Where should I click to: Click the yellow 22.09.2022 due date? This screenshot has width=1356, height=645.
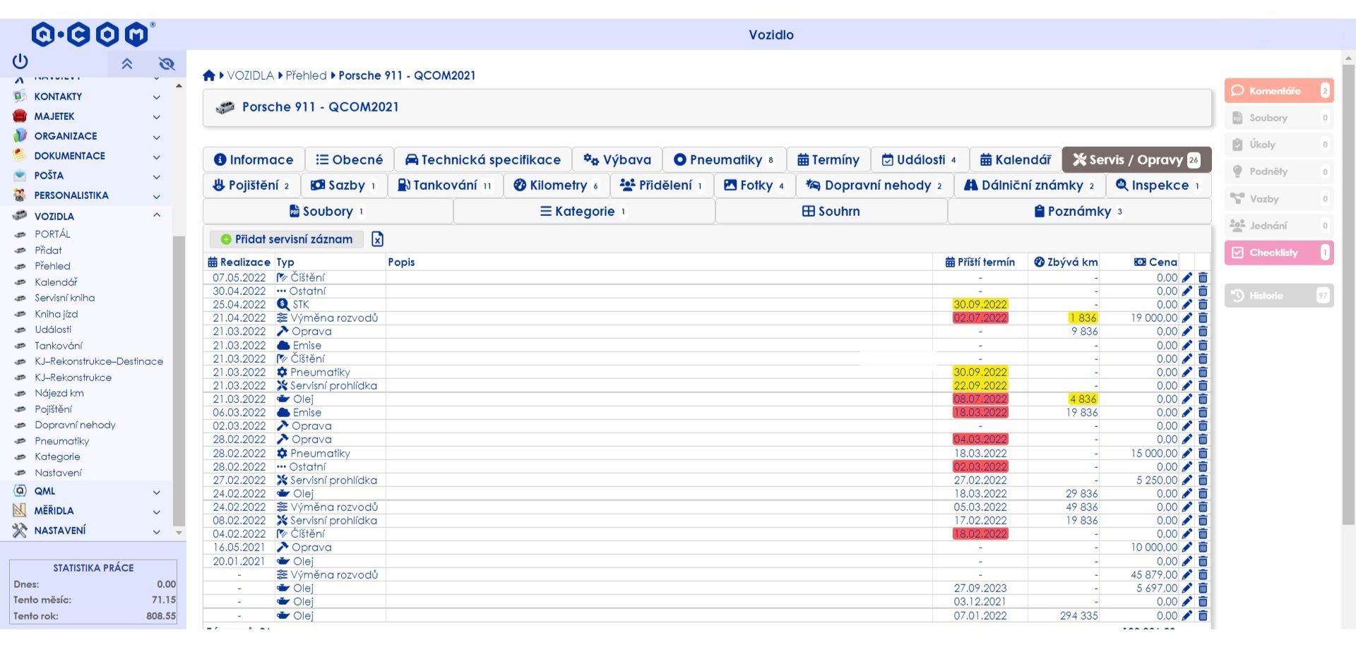pyautogui.click(x=980, y=386)
